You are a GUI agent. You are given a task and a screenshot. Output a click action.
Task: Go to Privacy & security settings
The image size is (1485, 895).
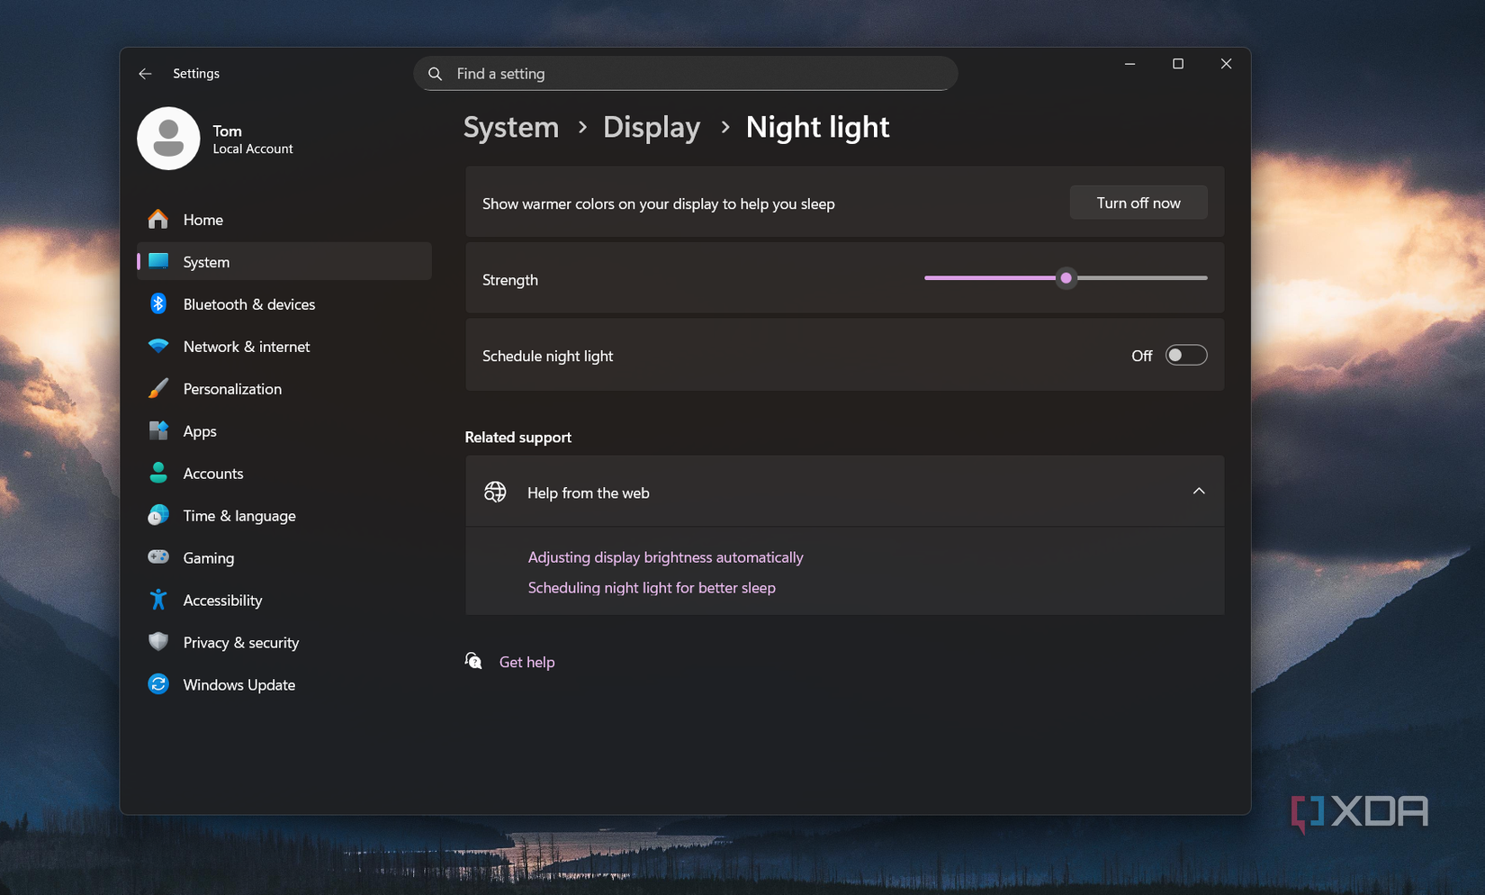pos(284,642)
